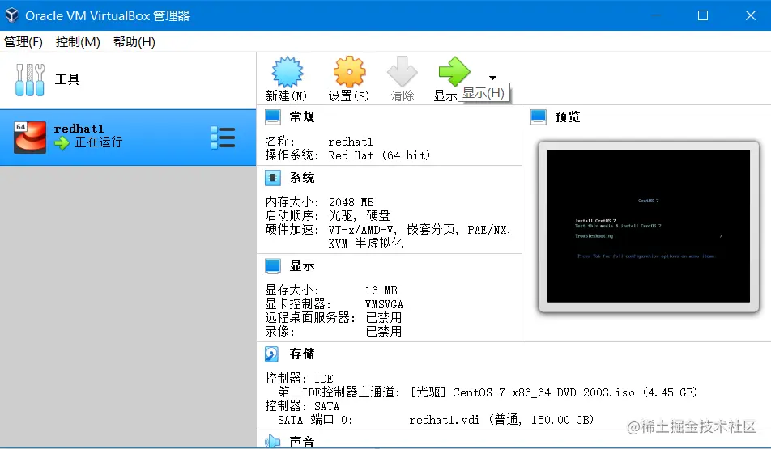This screenshot has width=771, height=449.
Task: Click the 显示(H) tooltip label
Action: [x=483, y=93]
